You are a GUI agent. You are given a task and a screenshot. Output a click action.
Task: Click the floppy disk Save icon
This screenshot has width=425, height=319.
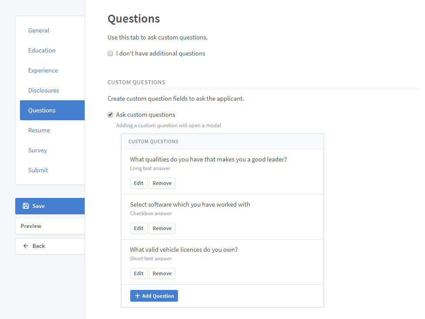tap(26, 206)
